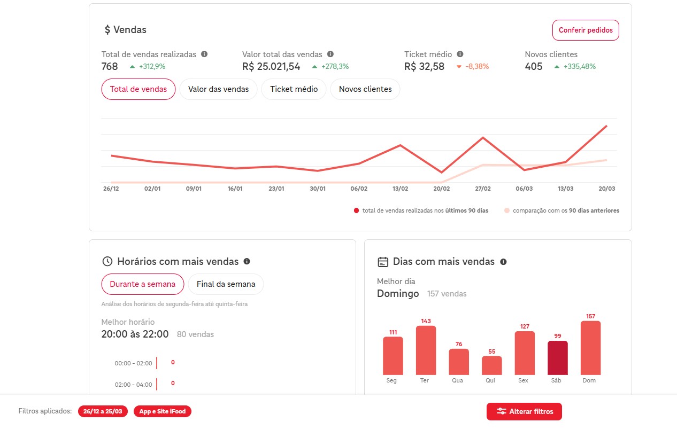Click the info icon next to Total de vendas realizadas
This screenshot has width=677, height=430.
[x=204, y=53]
